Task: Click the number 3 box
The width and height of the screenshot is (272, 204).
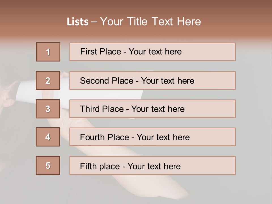Action: click(48, 109)
